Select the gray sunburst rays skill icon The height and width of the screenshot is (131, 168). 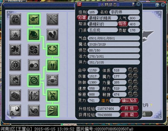click(x=53, y=19)
